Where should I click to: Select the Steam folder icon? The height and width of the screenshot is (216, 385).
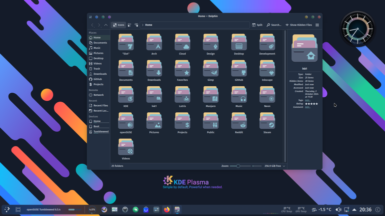[x=267, y=121]
